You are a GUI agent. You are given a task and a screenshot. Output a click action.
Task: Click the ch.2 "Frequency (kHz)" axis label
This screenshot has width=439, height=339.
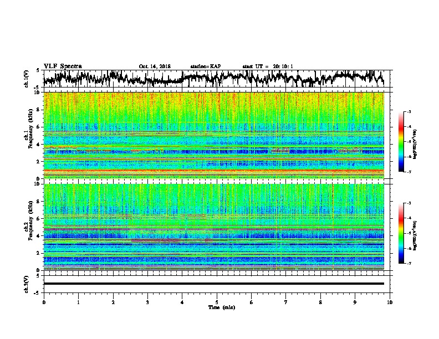pyautogui.click(x=30, y=220)
